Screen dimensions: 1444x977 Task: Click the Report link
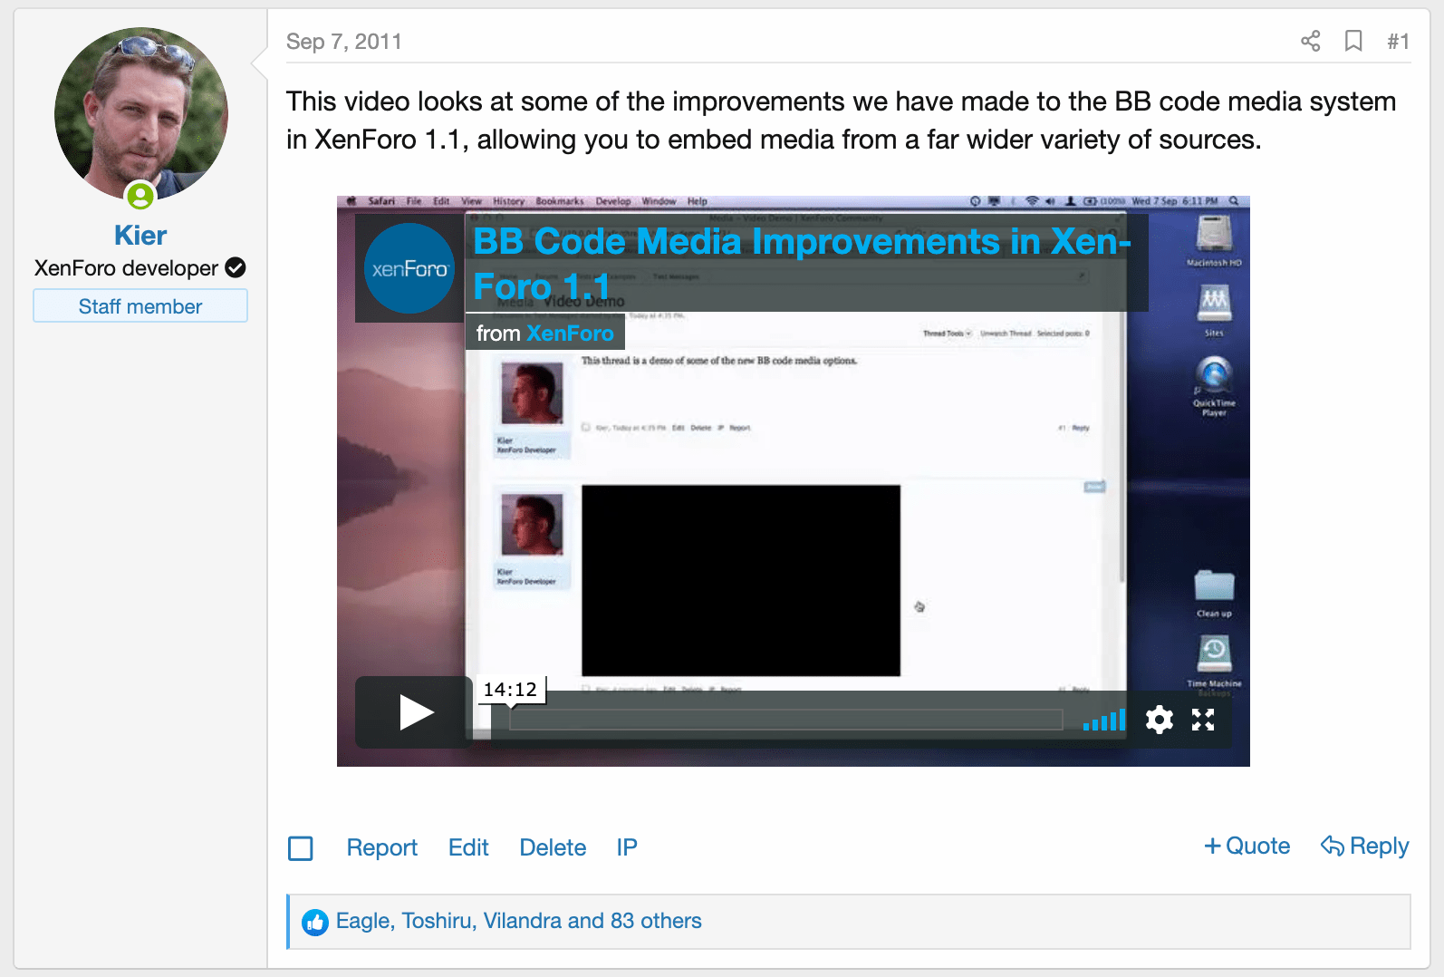pos(381,847)
